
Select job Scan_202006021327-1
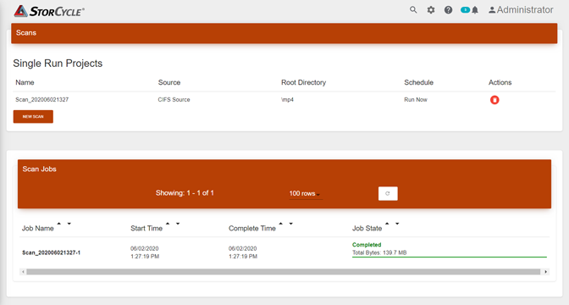51,252
